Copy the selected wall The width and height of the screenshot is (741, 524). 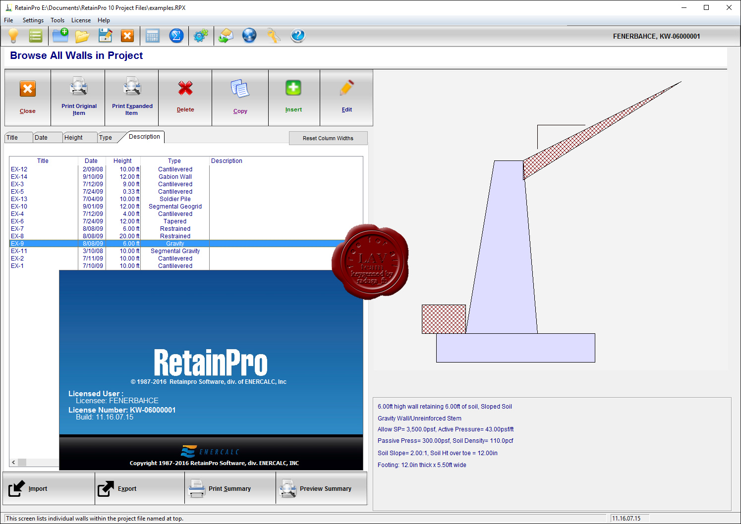coord(240,98)
